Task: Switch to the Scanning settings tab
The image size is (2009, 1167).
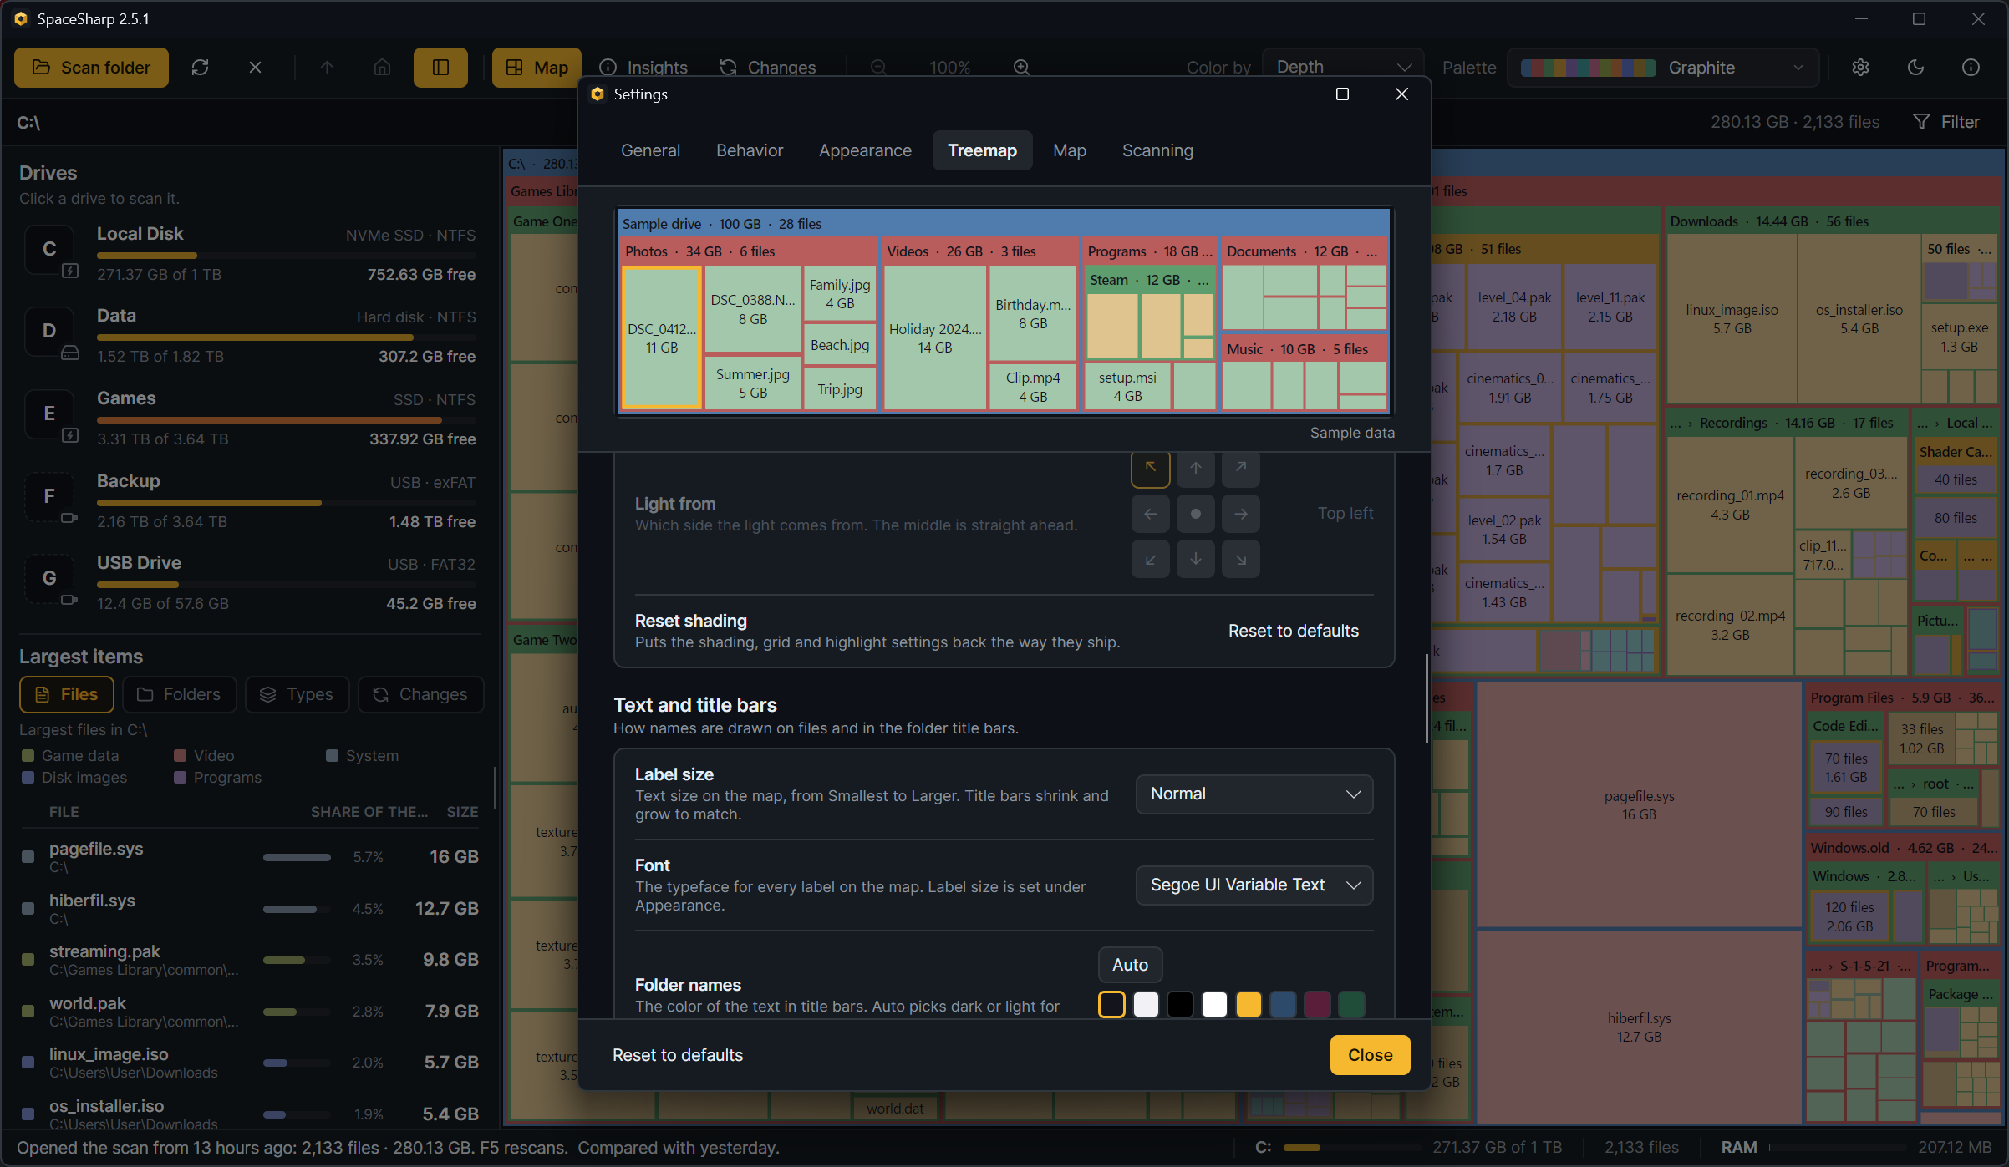Action: (1157, 150)
